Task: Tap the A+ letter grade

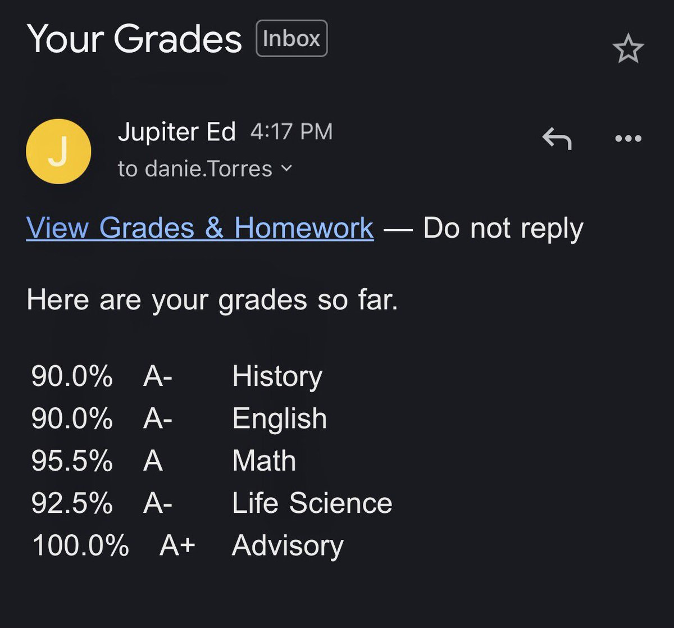Action: pyautogui.click(x=177, y=546)
